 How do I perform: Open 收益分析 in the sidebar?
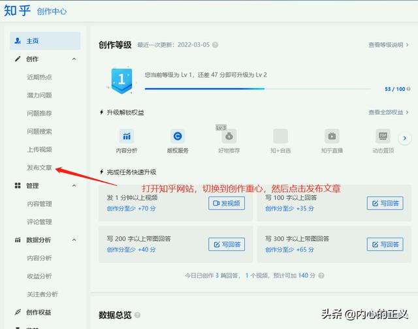tap(39, 276)
